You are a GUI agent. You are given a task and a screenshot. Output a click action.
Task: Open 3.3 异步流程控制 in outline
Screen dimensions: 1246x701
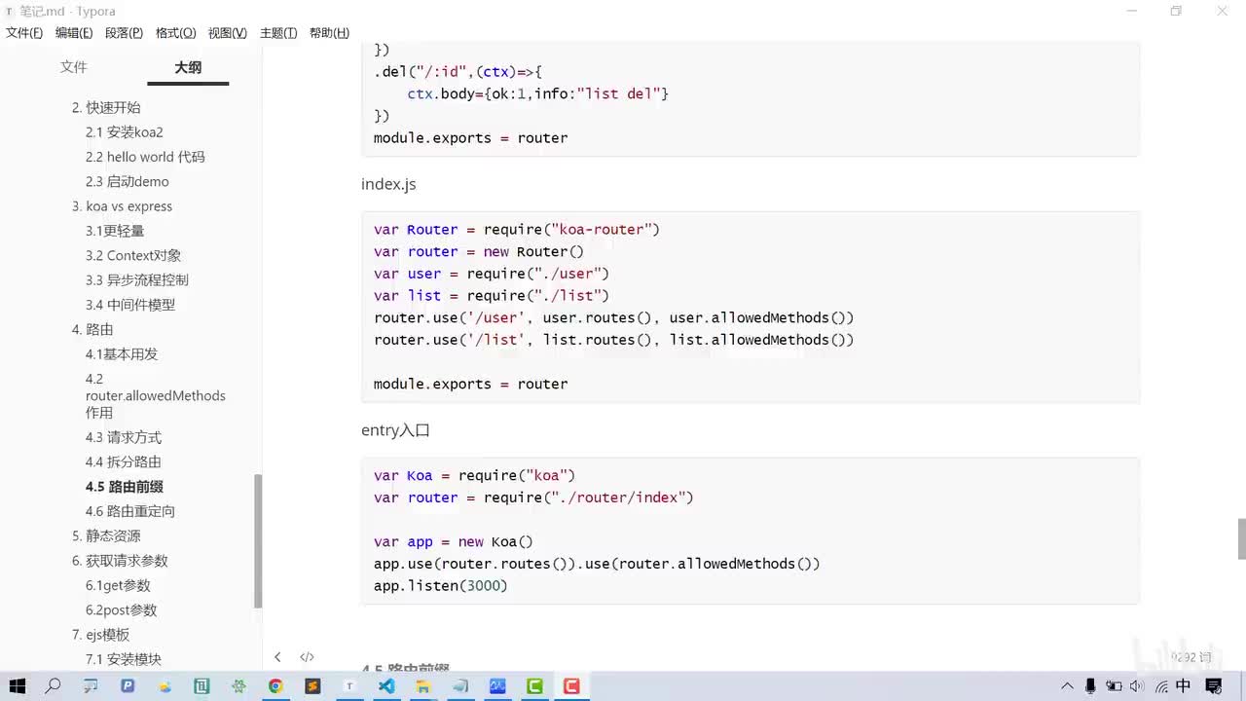coord(137,280)
